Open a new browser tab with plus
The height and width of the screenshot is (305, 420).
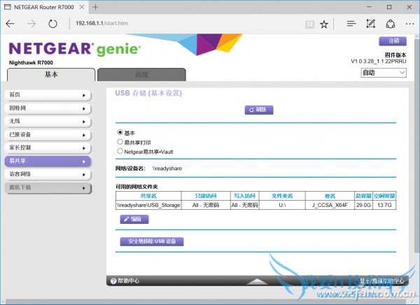tap(95, 7)
